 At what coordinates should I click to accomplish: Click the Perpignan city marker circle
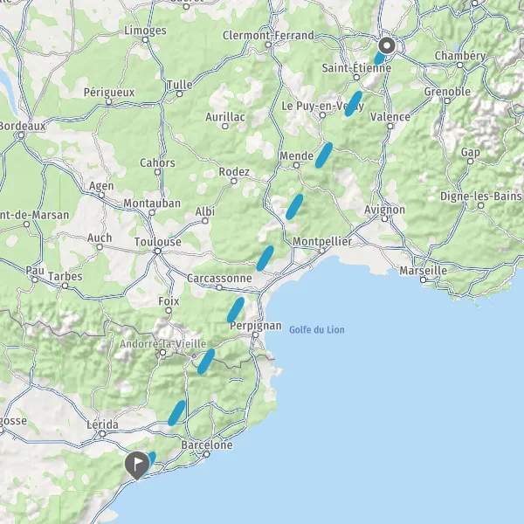255,334
